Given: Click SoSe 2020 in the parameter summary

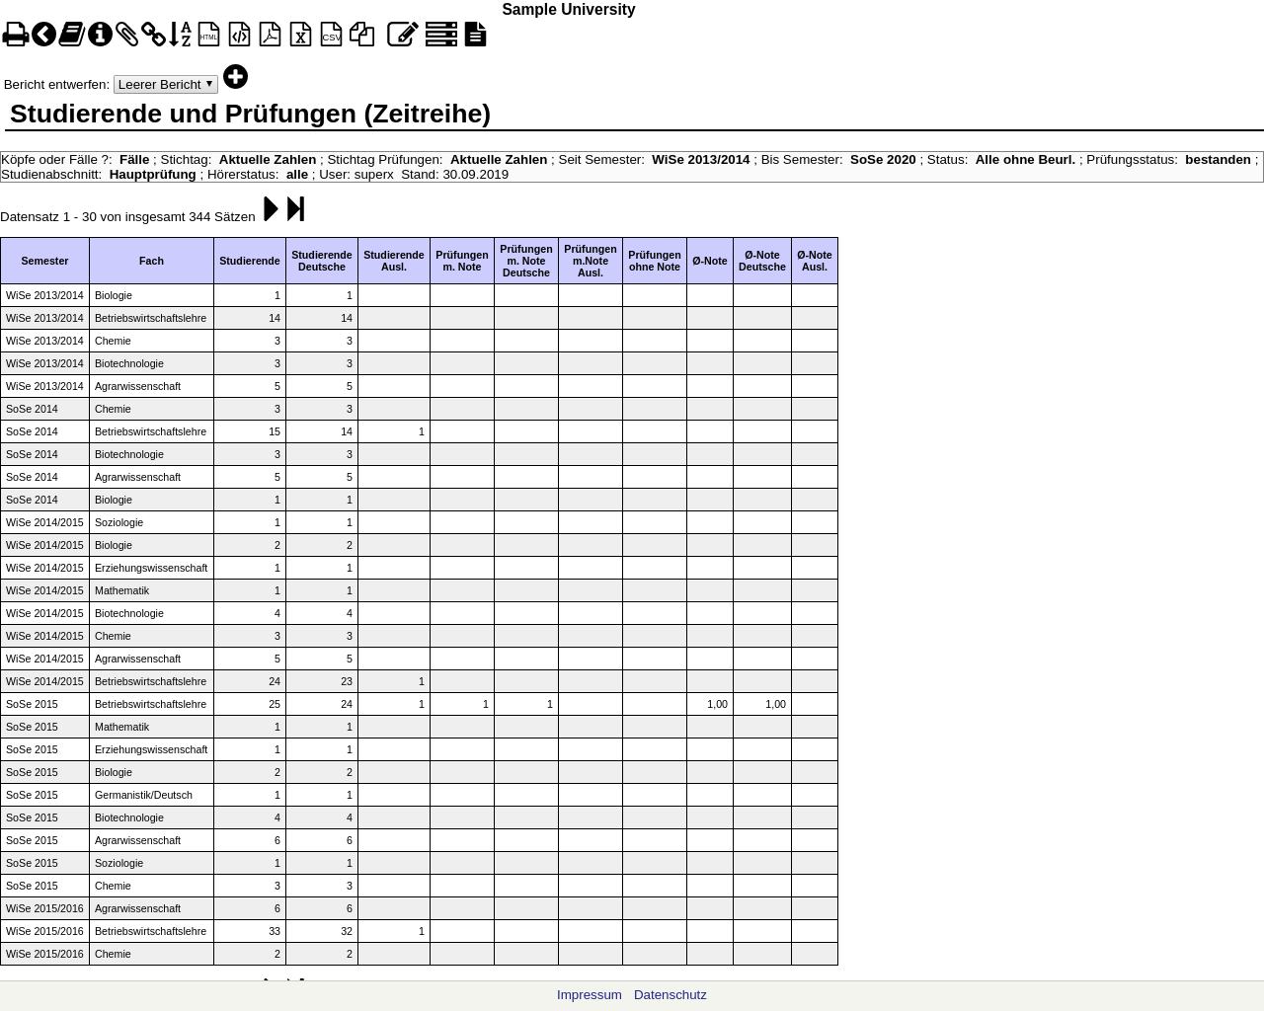Looking at the screenshot, I should pyautogui.click(x=883, y=160).
